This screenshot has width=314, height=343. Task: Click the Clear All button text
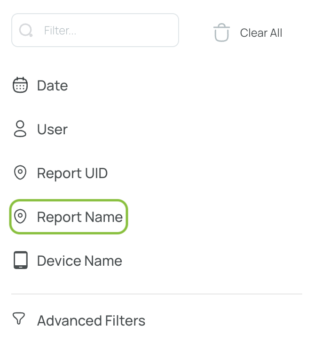pyautogui.click(x=261, y=33)
